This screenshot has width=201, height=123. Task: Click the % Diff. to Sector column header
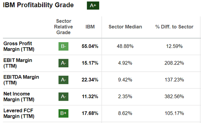(x=174, y=27)
